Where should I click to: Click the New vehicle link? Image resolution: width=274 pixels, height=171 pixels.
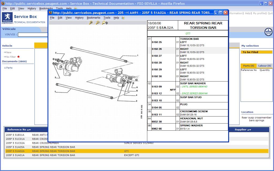[9, 52]
